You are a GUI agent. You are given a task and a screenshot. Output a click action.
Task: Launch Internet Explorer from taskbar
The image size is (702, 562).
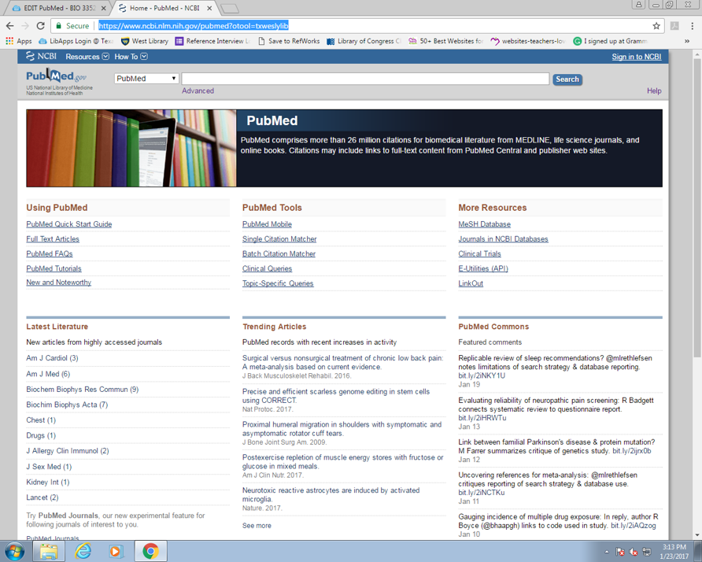point(83,551)
